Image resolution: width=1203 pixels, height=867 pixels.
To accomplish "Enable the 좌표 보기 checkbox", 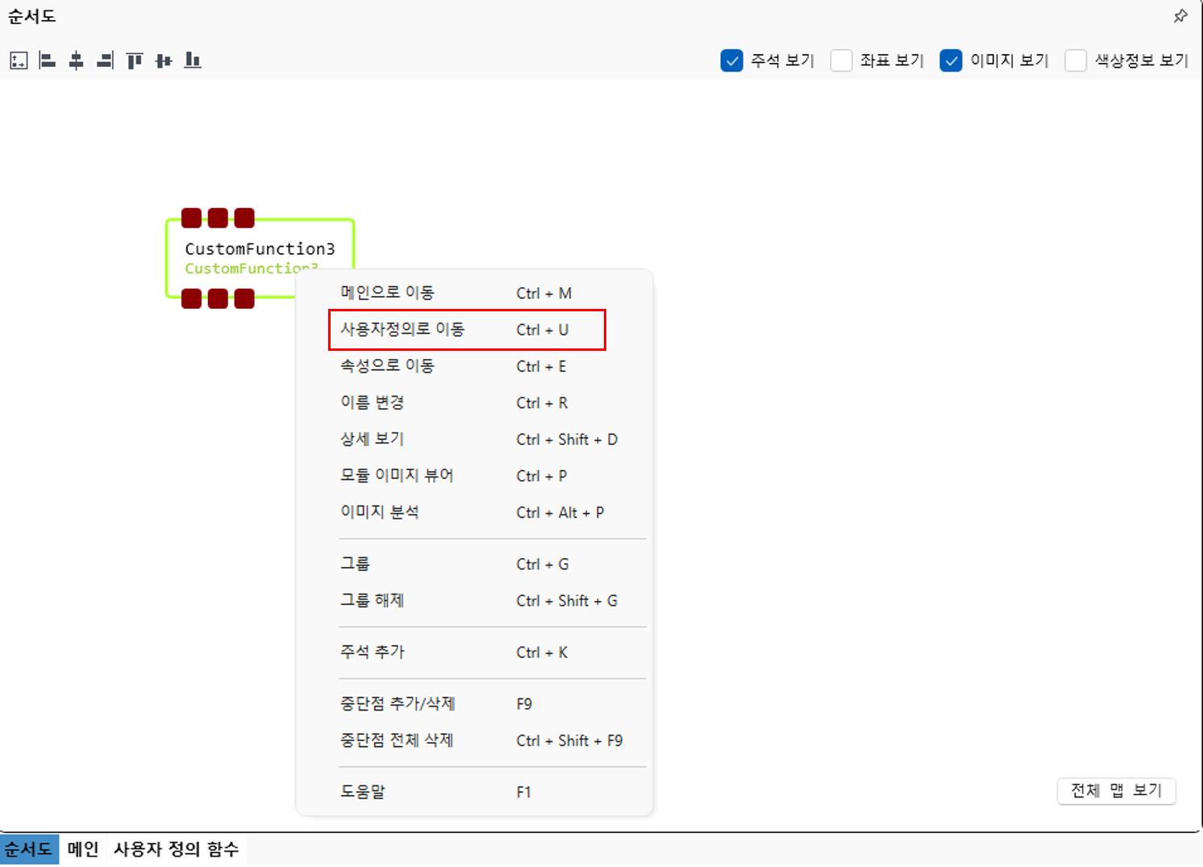I will 841,60.
